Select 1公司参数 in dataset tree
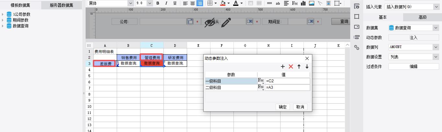 coord(21,14)
